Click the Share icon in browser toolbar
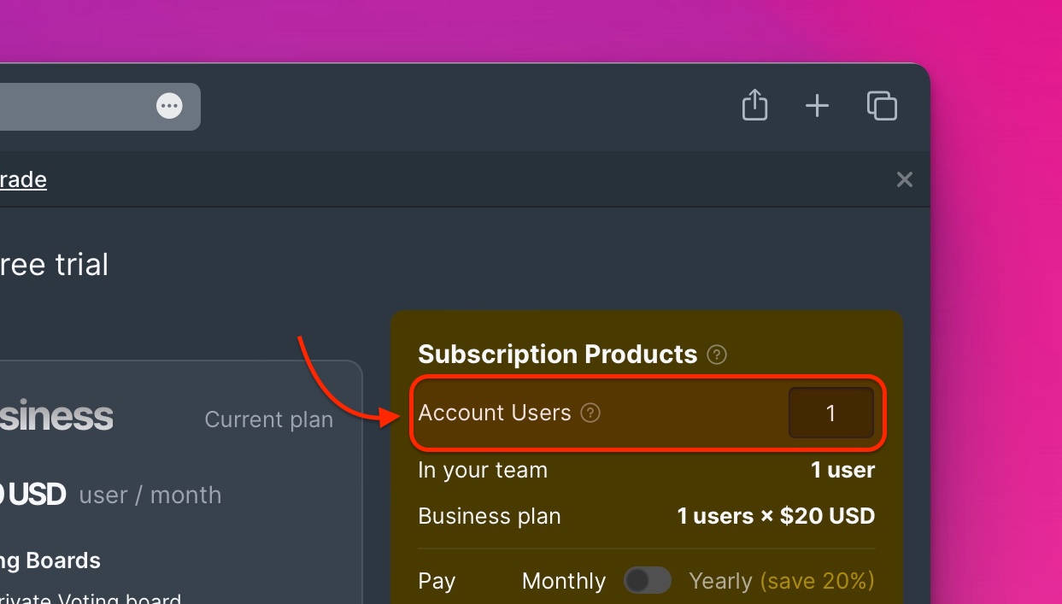This screenshot has width=1062, height=604. (754, 105)
